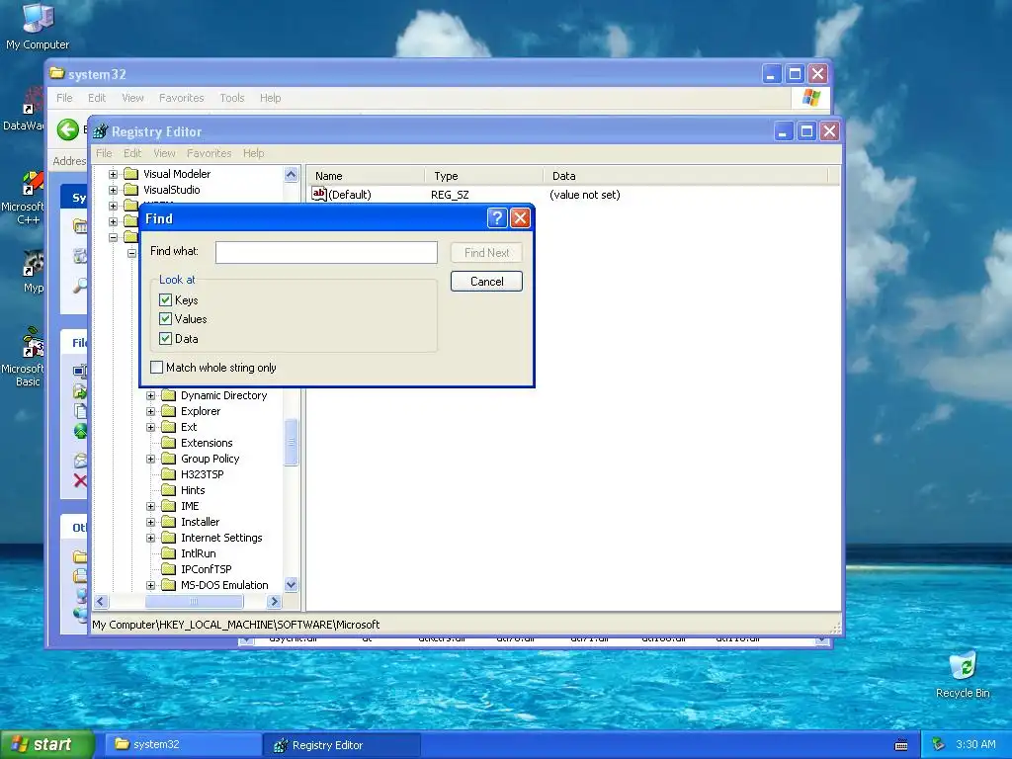Select the Visual Modeler folder icon
Screen dimensions: 1012x759
[131, 174]
